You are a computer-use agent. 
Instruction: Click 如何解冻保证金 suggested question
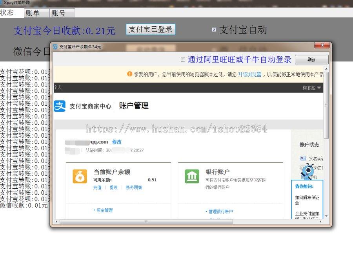click(307, 200)
